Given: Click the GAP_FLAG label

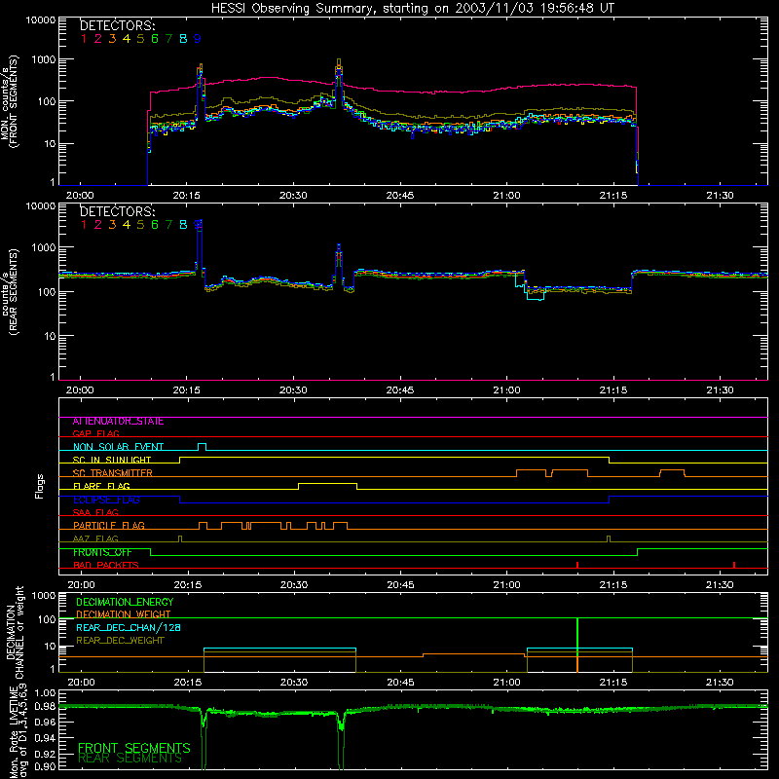Looking at the screenshot, I should click(95, 433).
